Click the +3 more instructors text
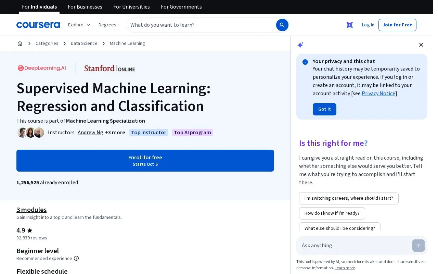 (x=115, y=133)
